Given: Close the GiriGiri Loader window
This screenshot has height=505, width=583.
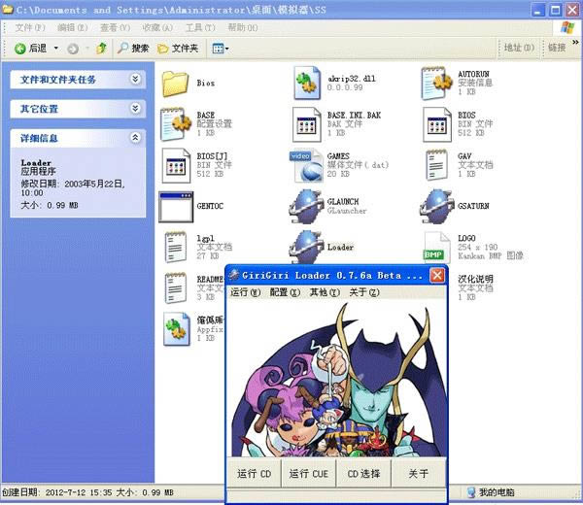Looking at the screenshot, I should point(437,276).
